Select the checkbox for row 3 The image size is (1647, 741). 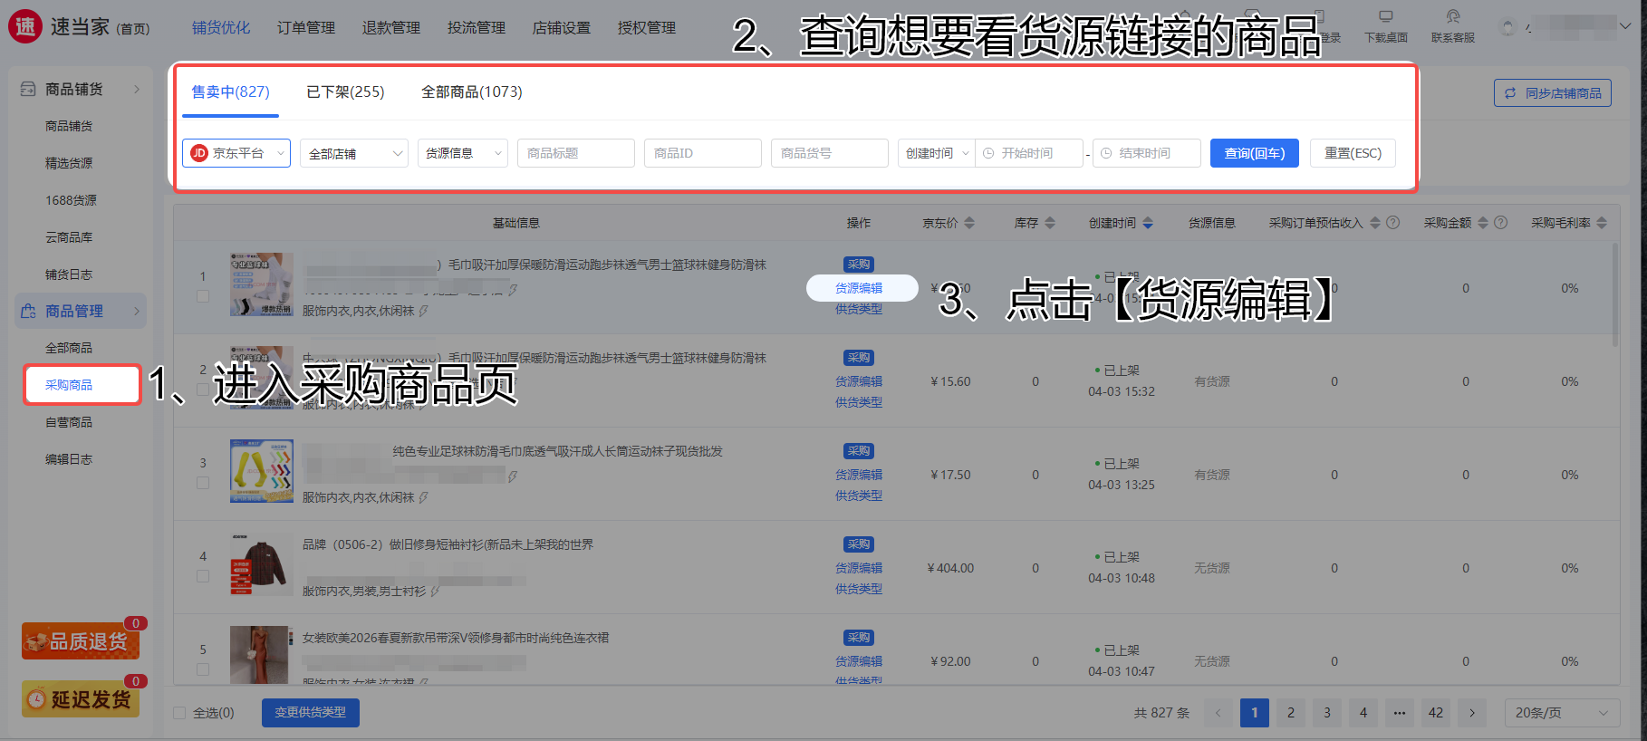pyautogui.click(x=203, y=483)
